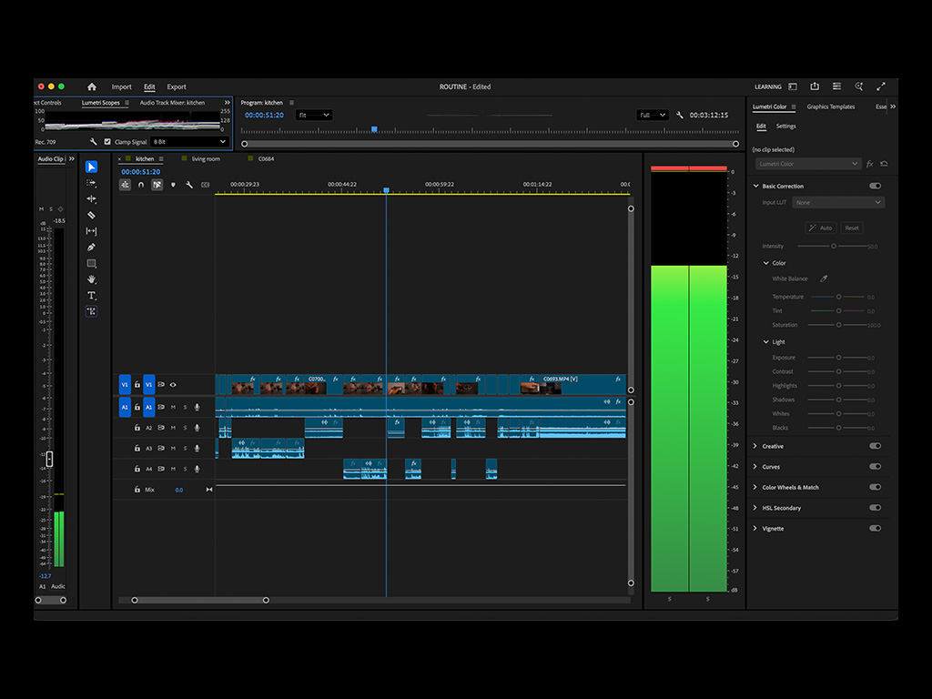Switch to the living room timeline tab
This screenshot has height=699, width=932.
click(x=205, y=157)
